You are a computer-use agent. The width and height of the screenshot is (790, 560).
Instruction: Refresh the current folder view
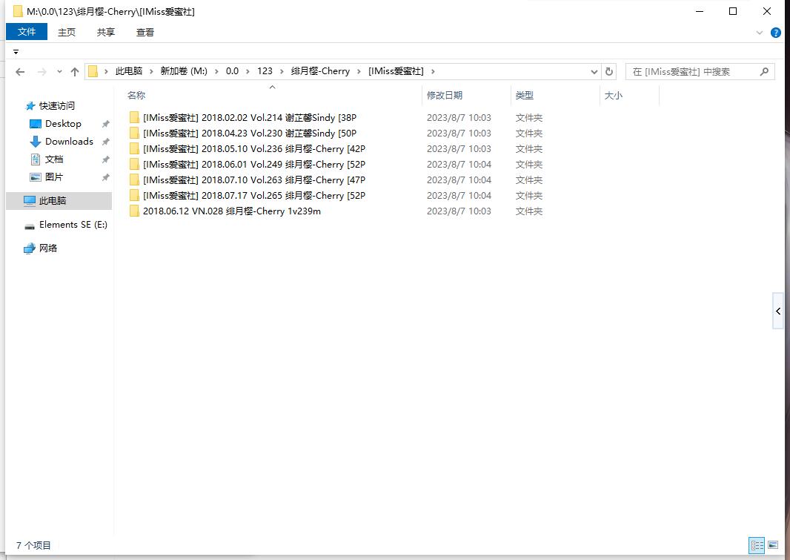pyautogui.click(x=609, y=72)
